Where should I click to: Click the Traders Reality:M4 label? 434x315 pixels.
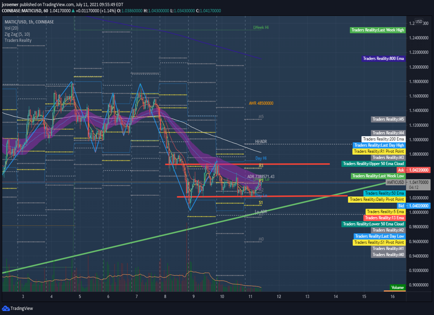click(388, 133)
